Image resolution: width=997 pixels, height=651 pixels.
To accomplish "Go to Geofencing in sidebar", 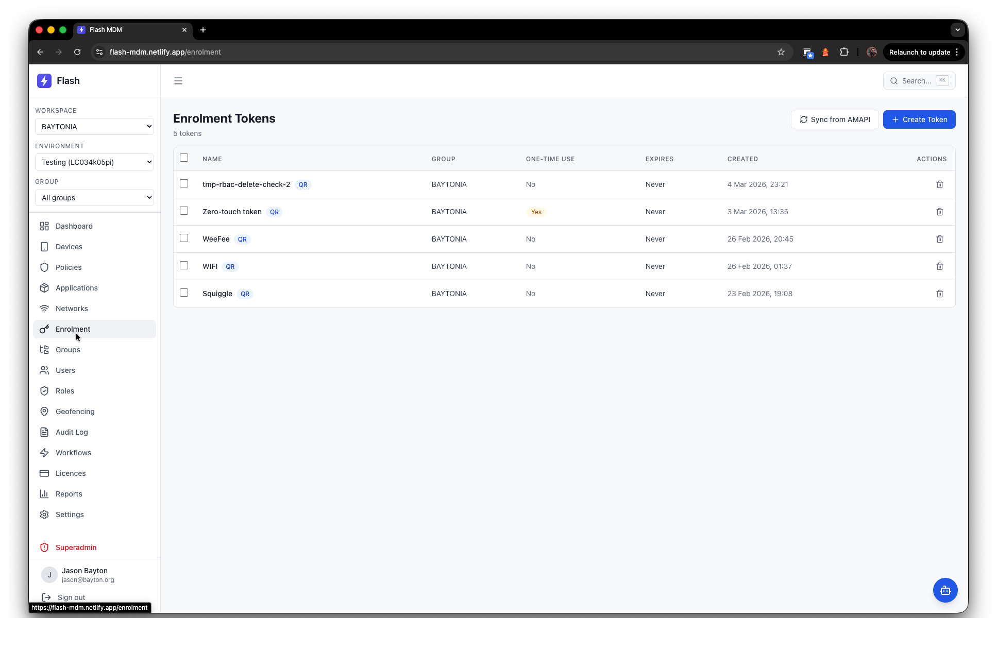I will pos(75,412).
